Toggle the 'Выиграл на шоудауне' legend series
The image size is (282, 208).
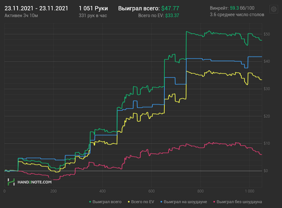pos(184,202)
